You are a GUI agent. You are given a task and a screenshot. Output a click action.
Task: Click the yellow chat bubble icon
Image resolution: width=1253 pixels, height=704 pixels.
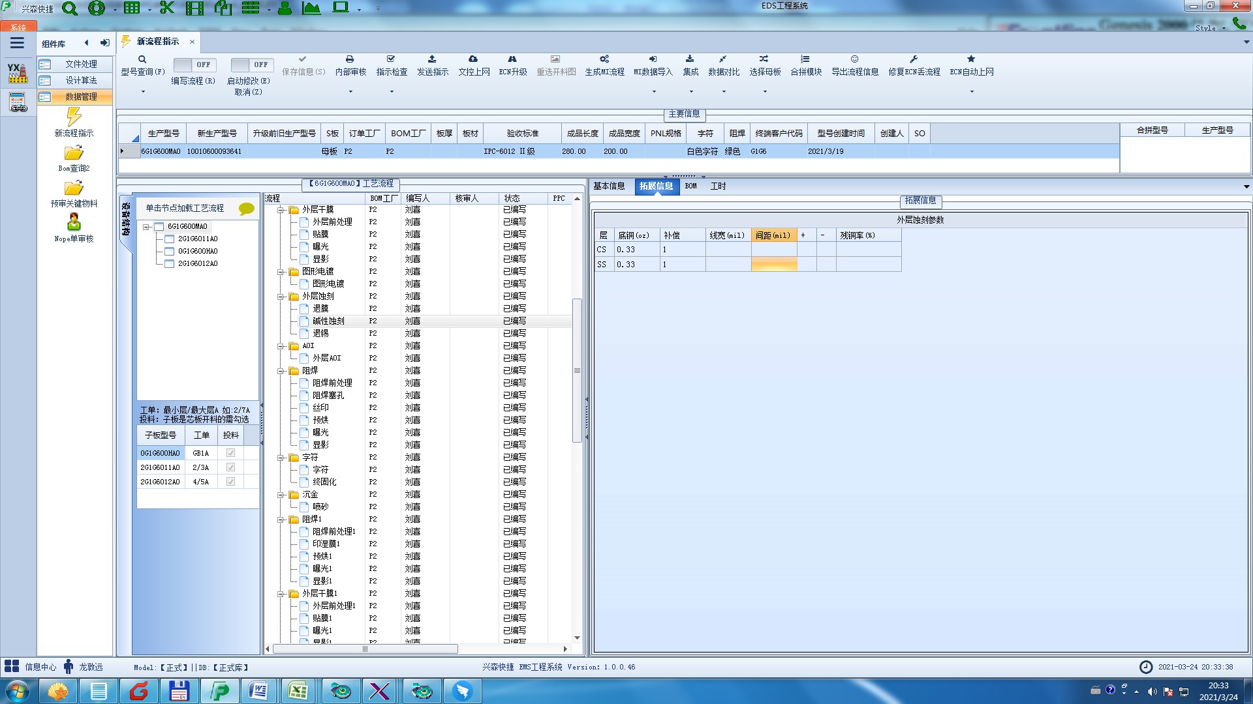pos(247,209)
